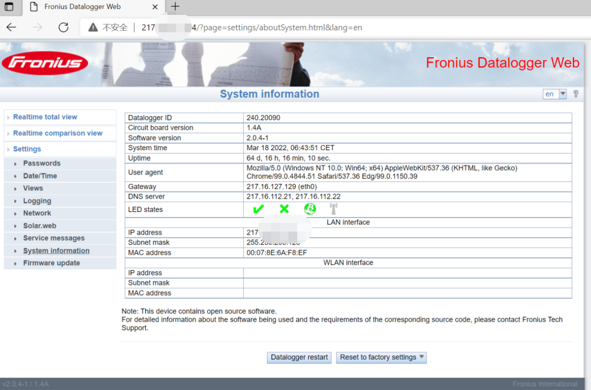Click the green globe LED state icon
Image resolution: width=591 pixels, height=390 pixels.
coord(310,209)
